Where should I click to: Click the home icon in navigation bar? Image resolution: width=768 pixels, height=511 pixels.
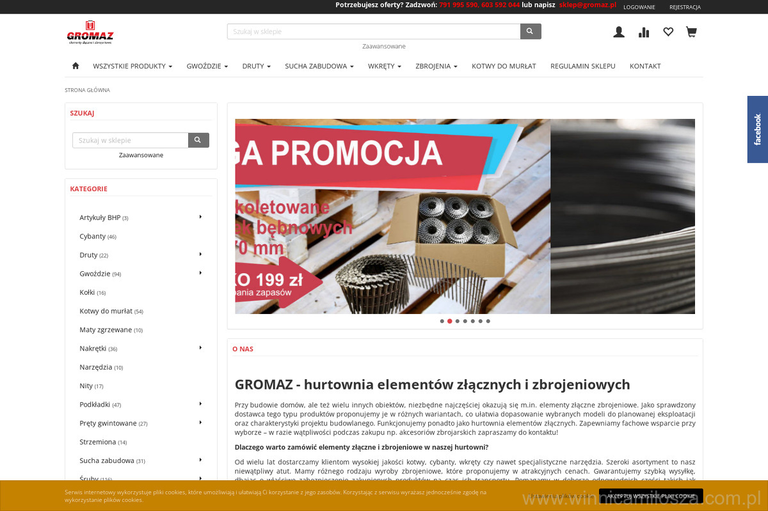click(x=76, y=66)
